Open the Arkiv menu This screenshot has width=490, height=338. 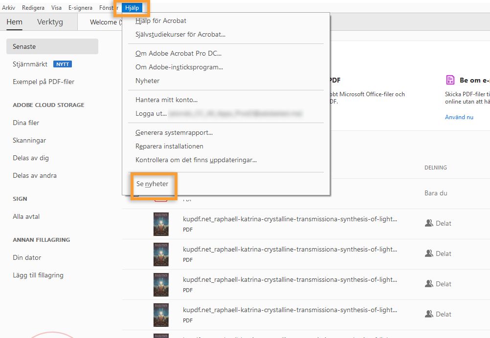[8, 8]
